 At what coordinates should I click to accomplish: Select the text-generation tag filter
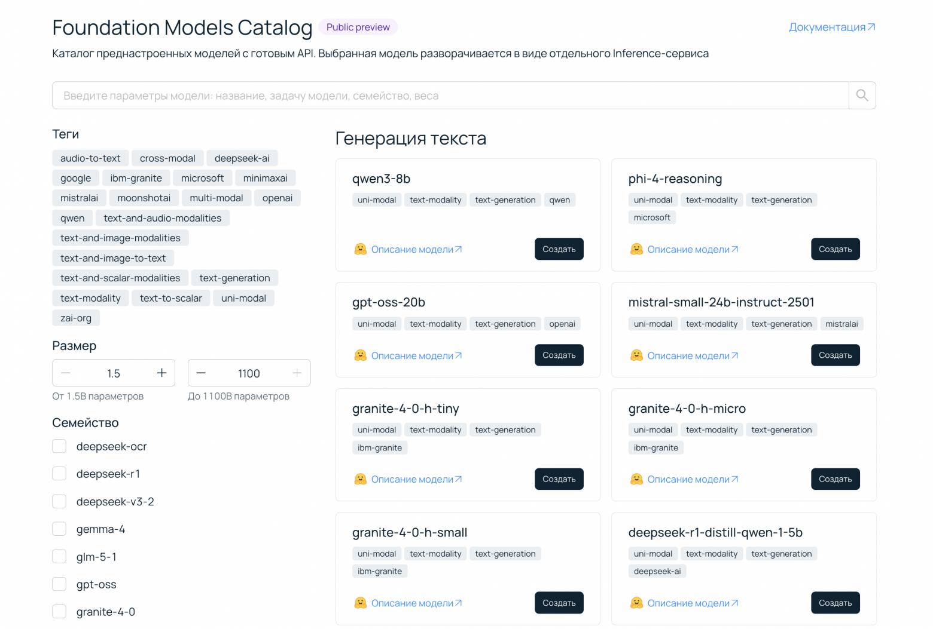click(234, 278)
